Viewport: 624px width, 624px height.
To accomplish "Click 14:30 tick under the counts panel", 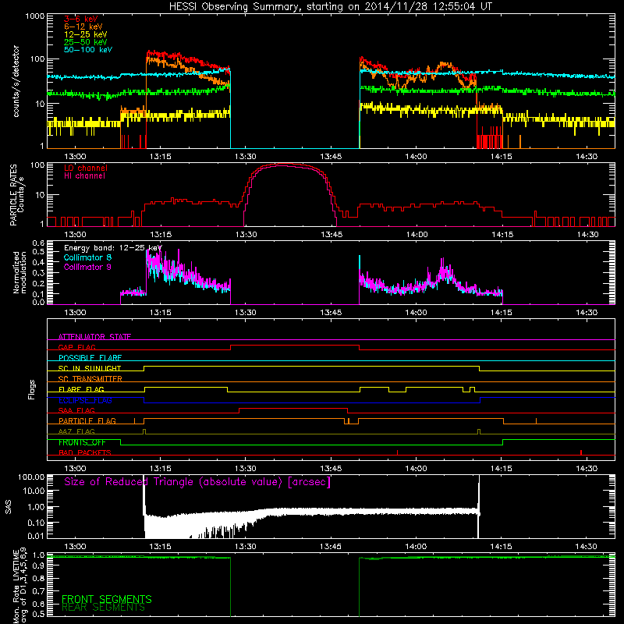I will click(x=587, y=157).
